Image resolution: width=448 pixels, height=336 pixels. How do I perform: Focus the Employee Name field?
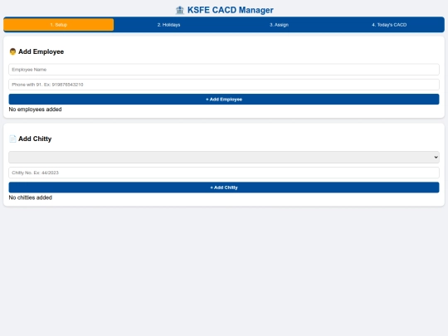point(224,70)
